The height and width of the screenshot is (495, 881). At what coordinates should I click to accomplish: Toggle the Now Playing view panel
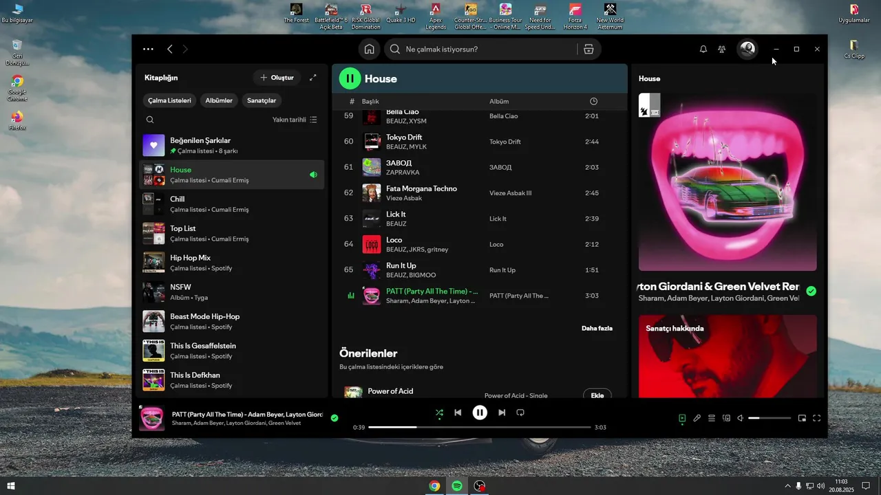[x=682, y=418]
